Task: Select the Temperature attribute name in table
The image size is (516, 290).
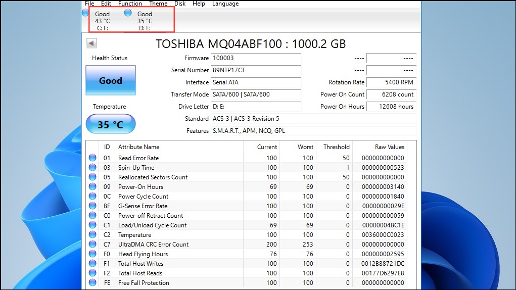Action: (135, 235)
